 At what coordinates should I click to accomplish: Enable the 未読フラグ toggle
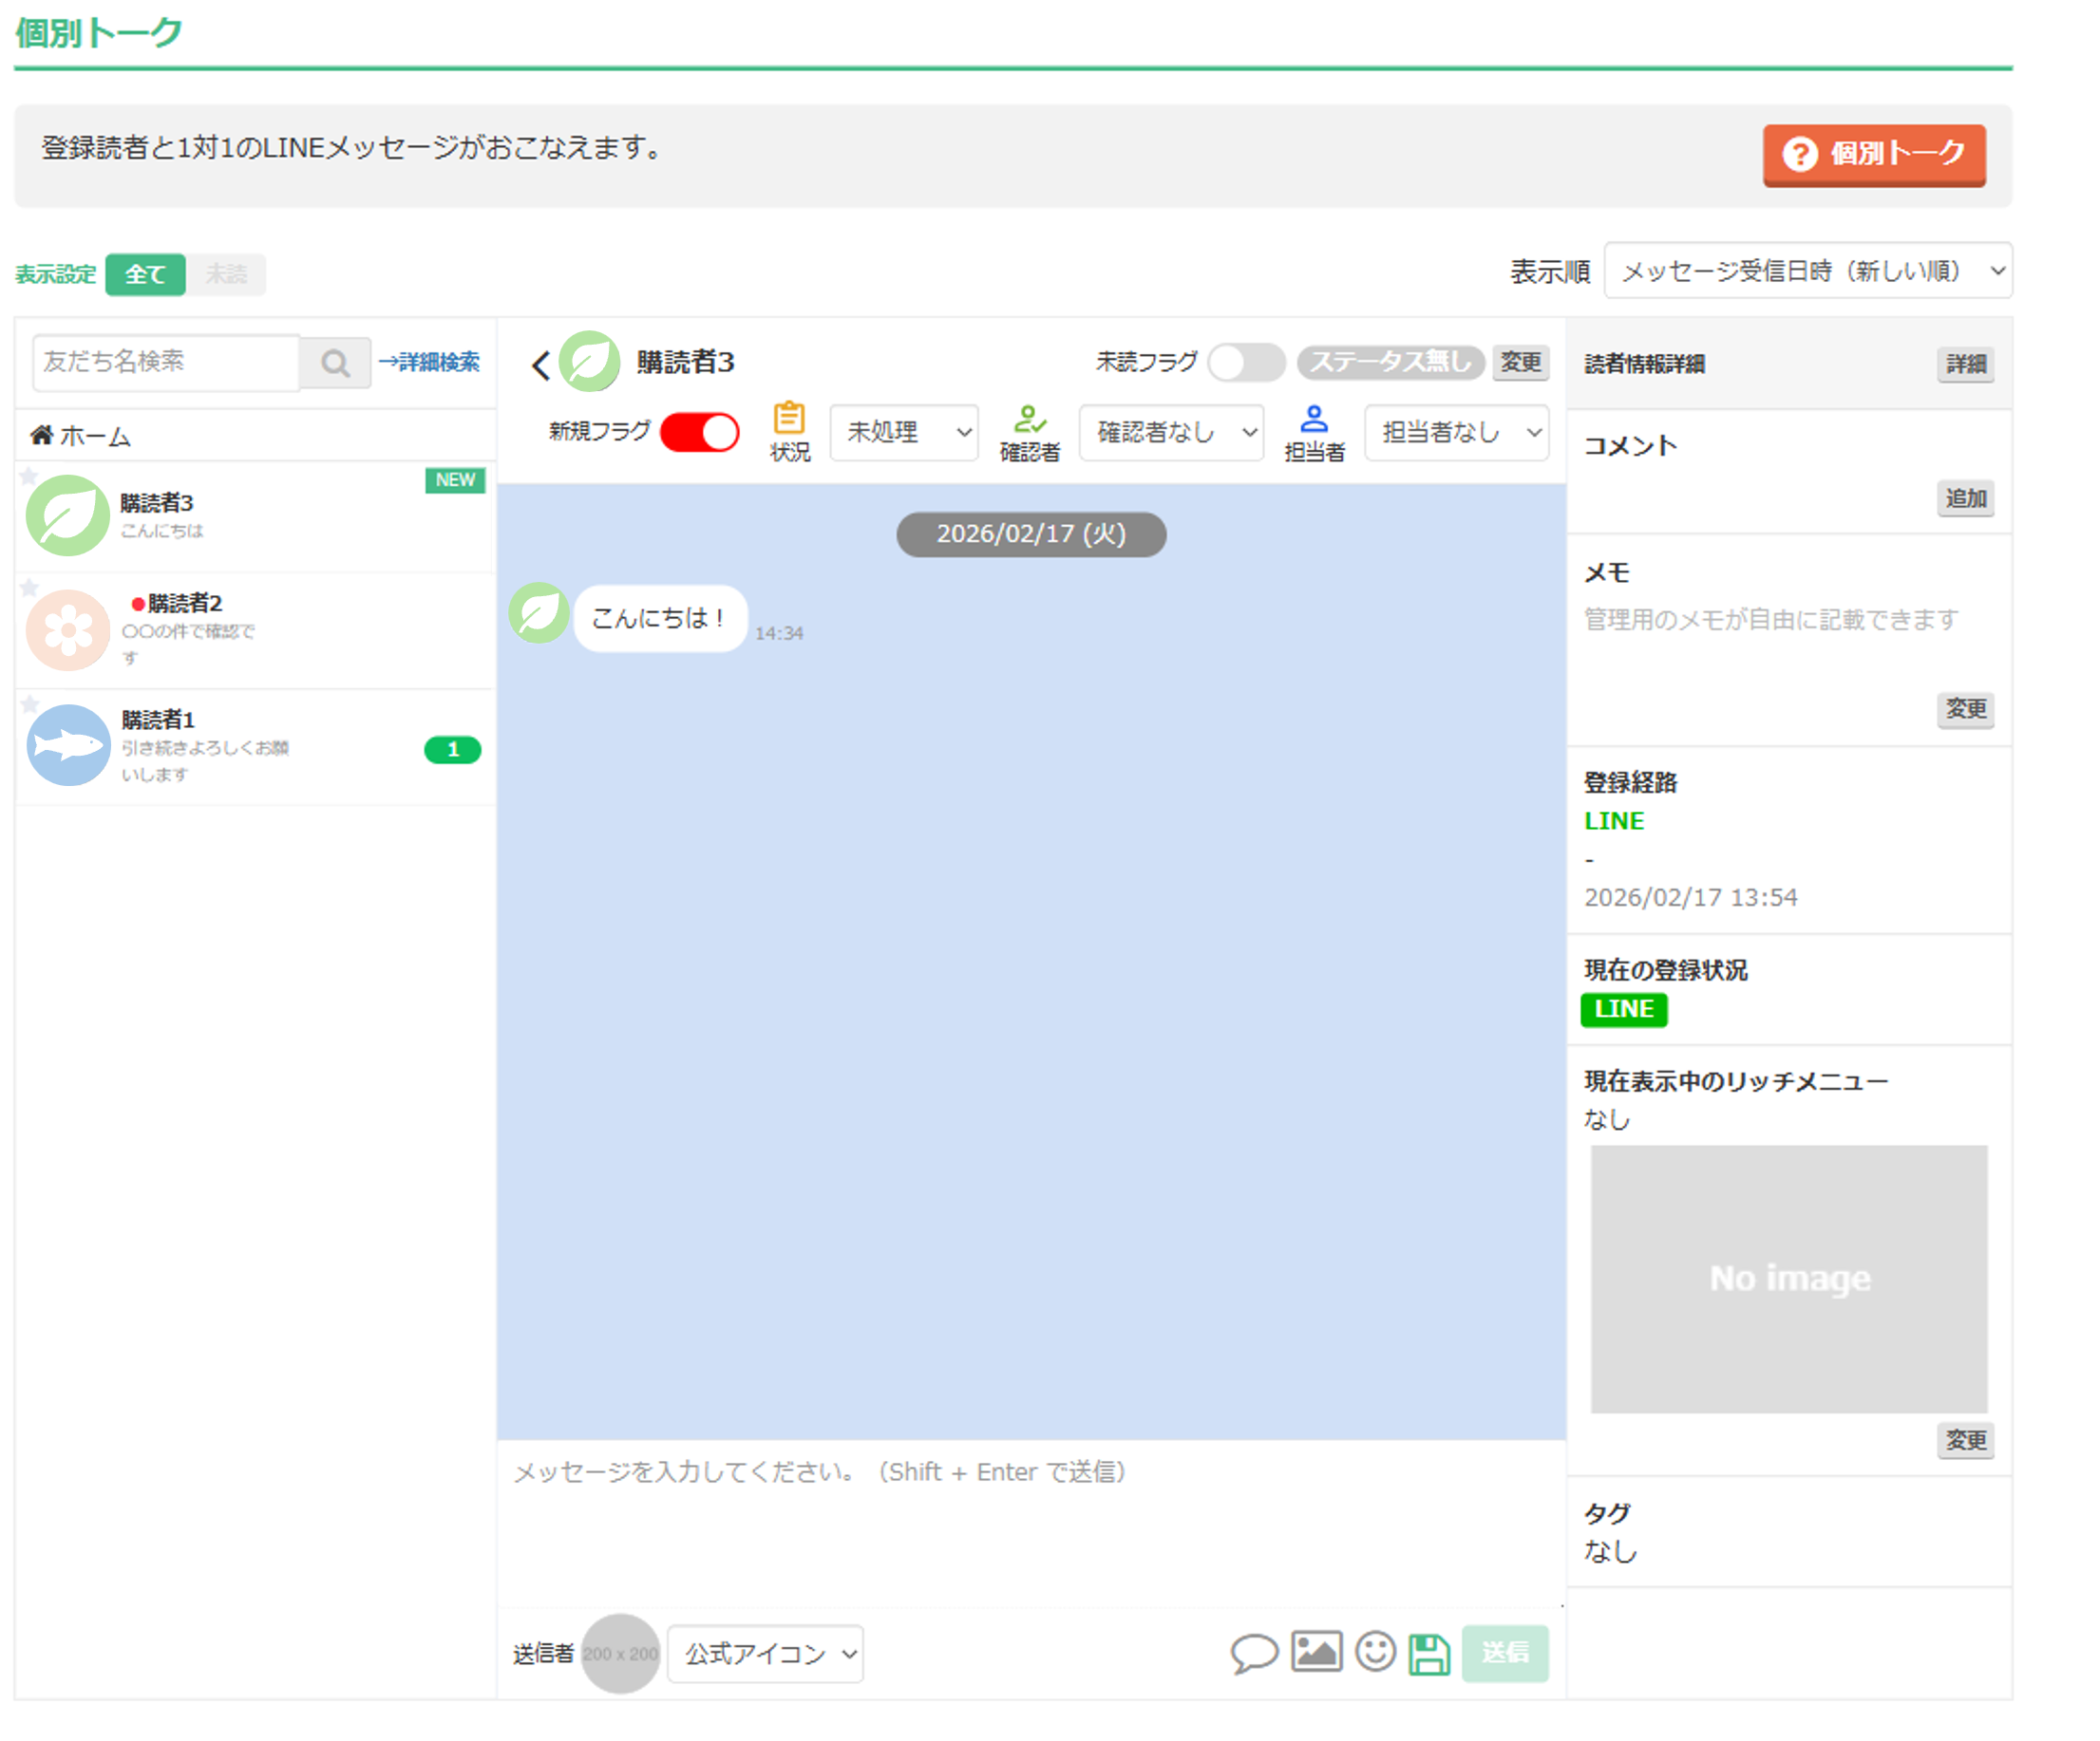click(1245, 362)
